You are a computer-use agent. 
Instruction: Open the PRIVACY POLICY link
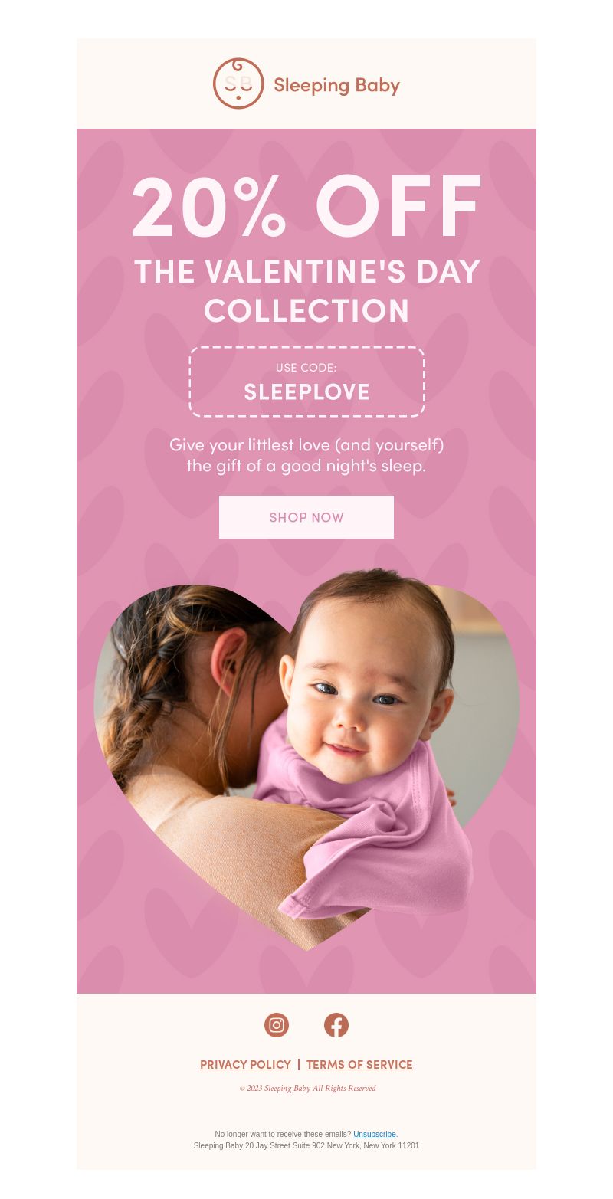point(245,1064)
